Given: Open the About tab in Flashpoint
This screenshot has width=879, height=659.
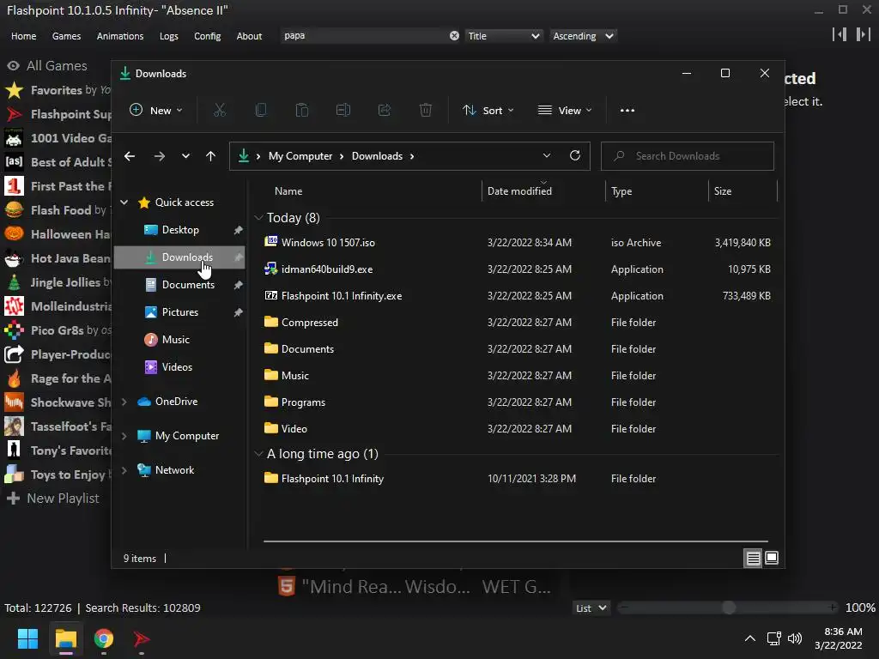Looking at the screenshot, I should click(249, 36).
